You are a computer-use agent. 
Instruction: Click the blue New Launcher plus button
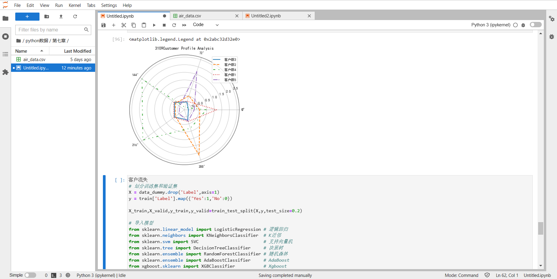(27, 17)
